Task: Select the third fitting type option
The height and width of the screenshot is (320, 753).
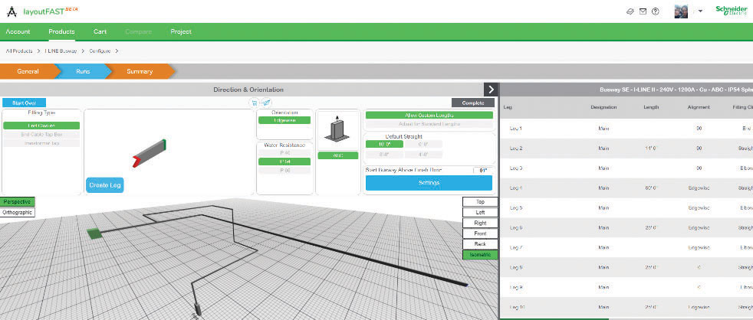Action: tap(41, 143)
